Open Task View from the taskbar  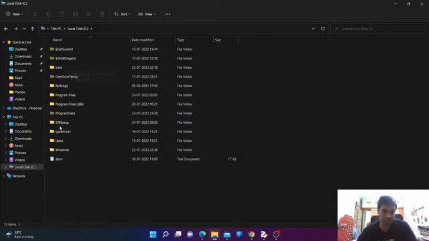[x=178, y=234]
